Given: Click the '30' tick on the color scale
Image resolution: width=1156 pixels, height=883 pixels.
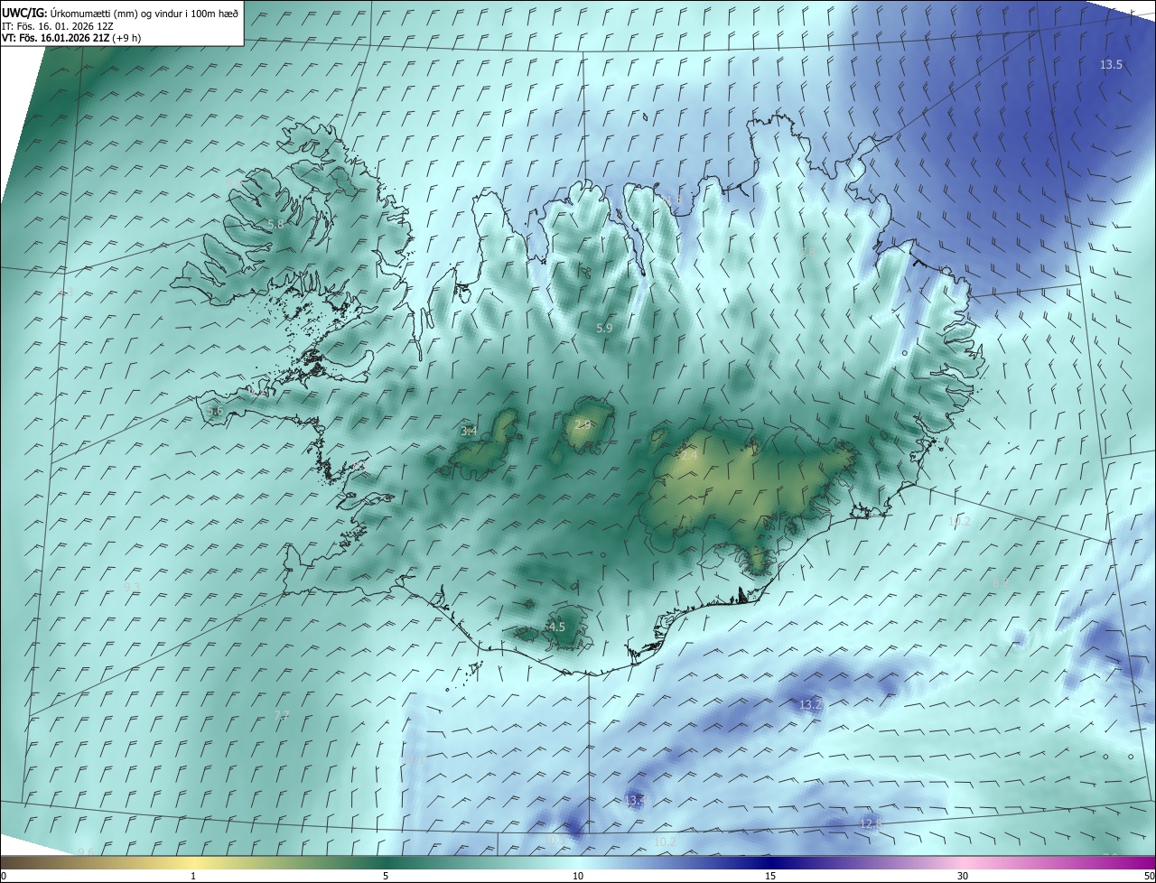Looking at the screenshot, I should click(x=963, y=876).
